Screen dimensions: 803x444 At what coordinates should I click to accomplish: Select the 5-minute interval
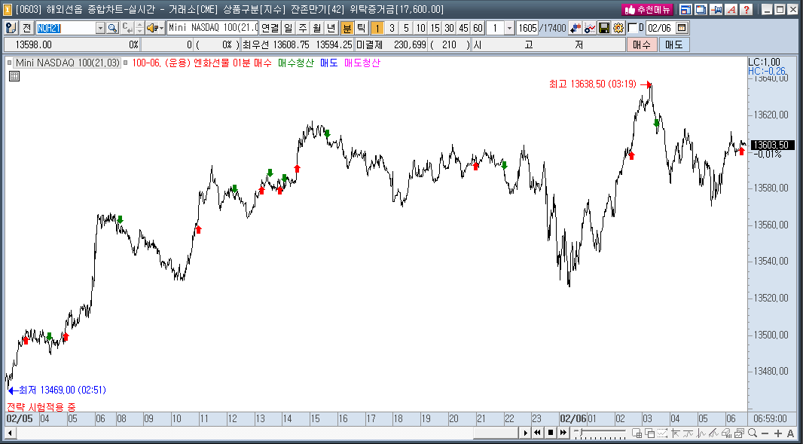point(406,28)
